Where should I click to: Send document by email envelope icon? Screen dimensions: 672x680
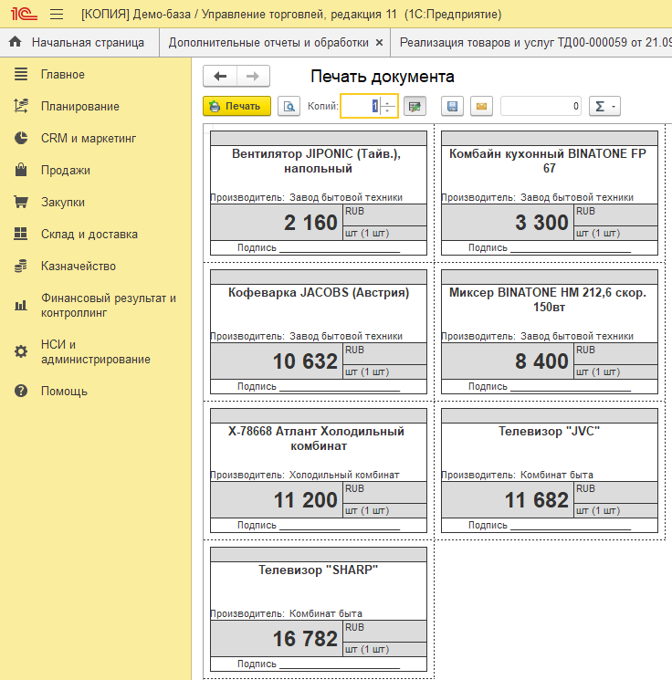[x=481, y=106]
